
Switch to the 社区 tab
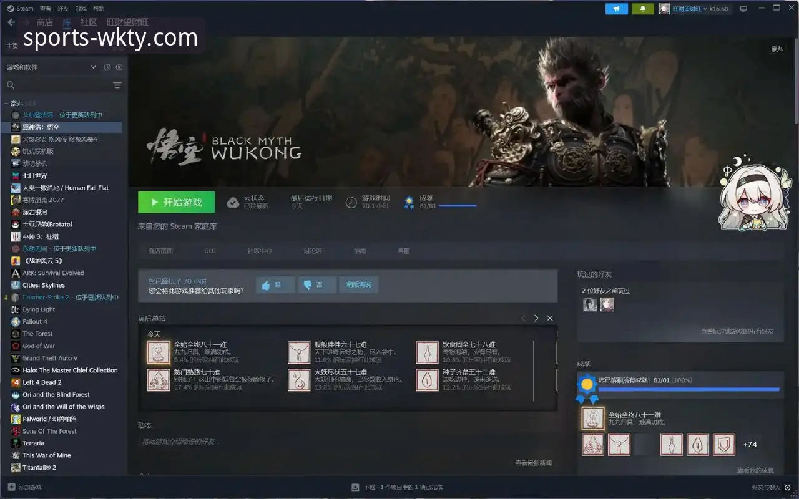pos(89,22)
